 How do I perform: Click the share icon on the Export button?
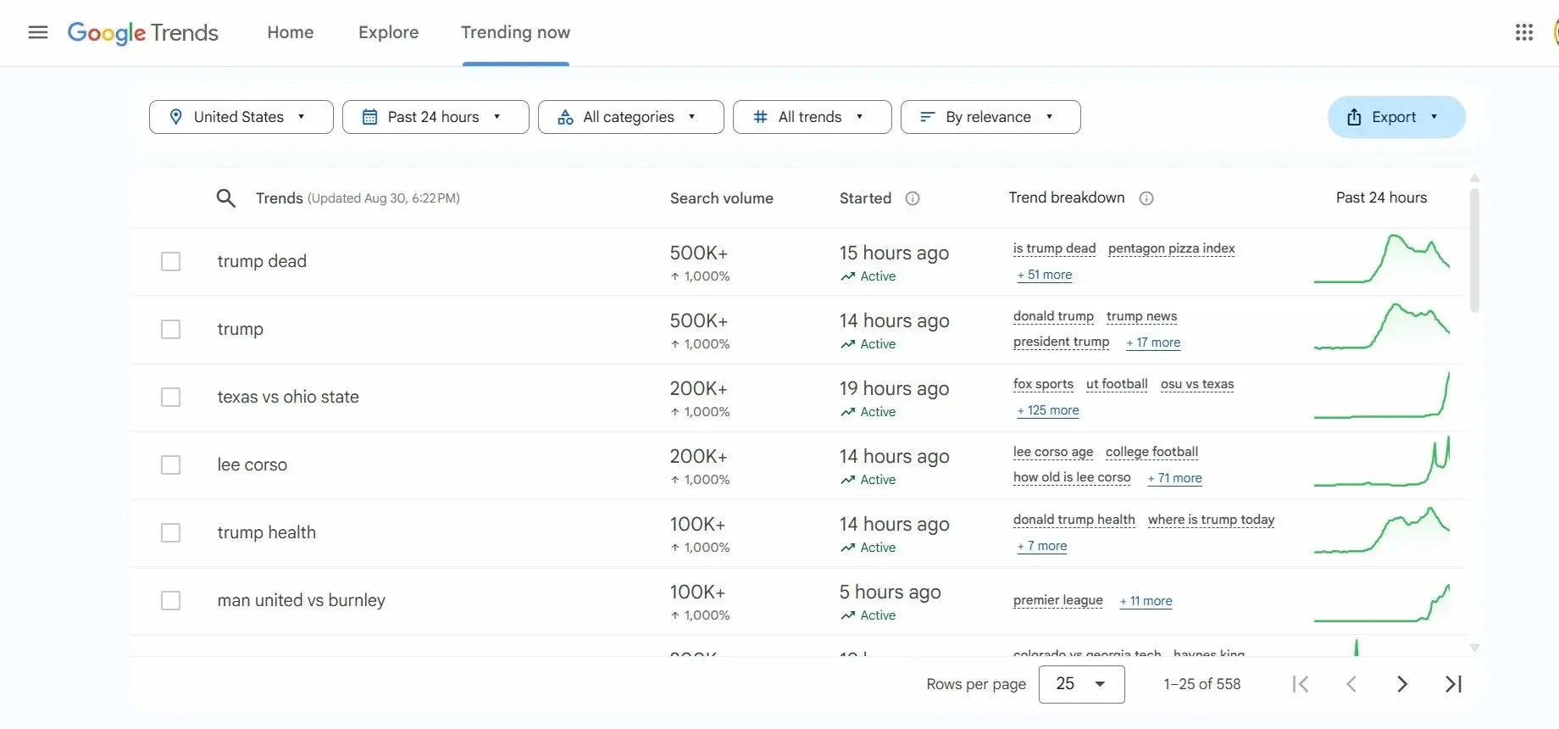pos(1354,117)
